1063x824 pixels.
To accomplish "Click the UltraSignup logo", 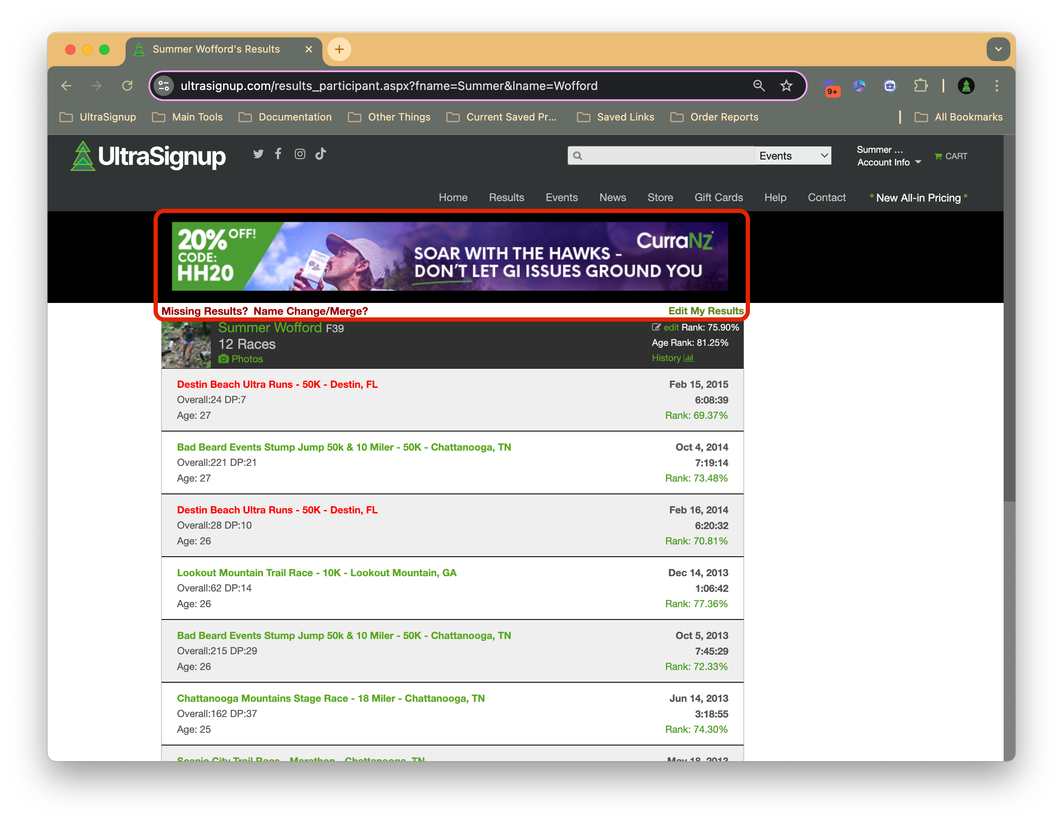I will click(148, 156).
